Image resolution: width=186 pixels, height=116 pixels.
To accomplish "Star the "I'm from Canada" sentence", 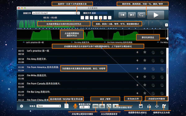I will coord(145,85).
